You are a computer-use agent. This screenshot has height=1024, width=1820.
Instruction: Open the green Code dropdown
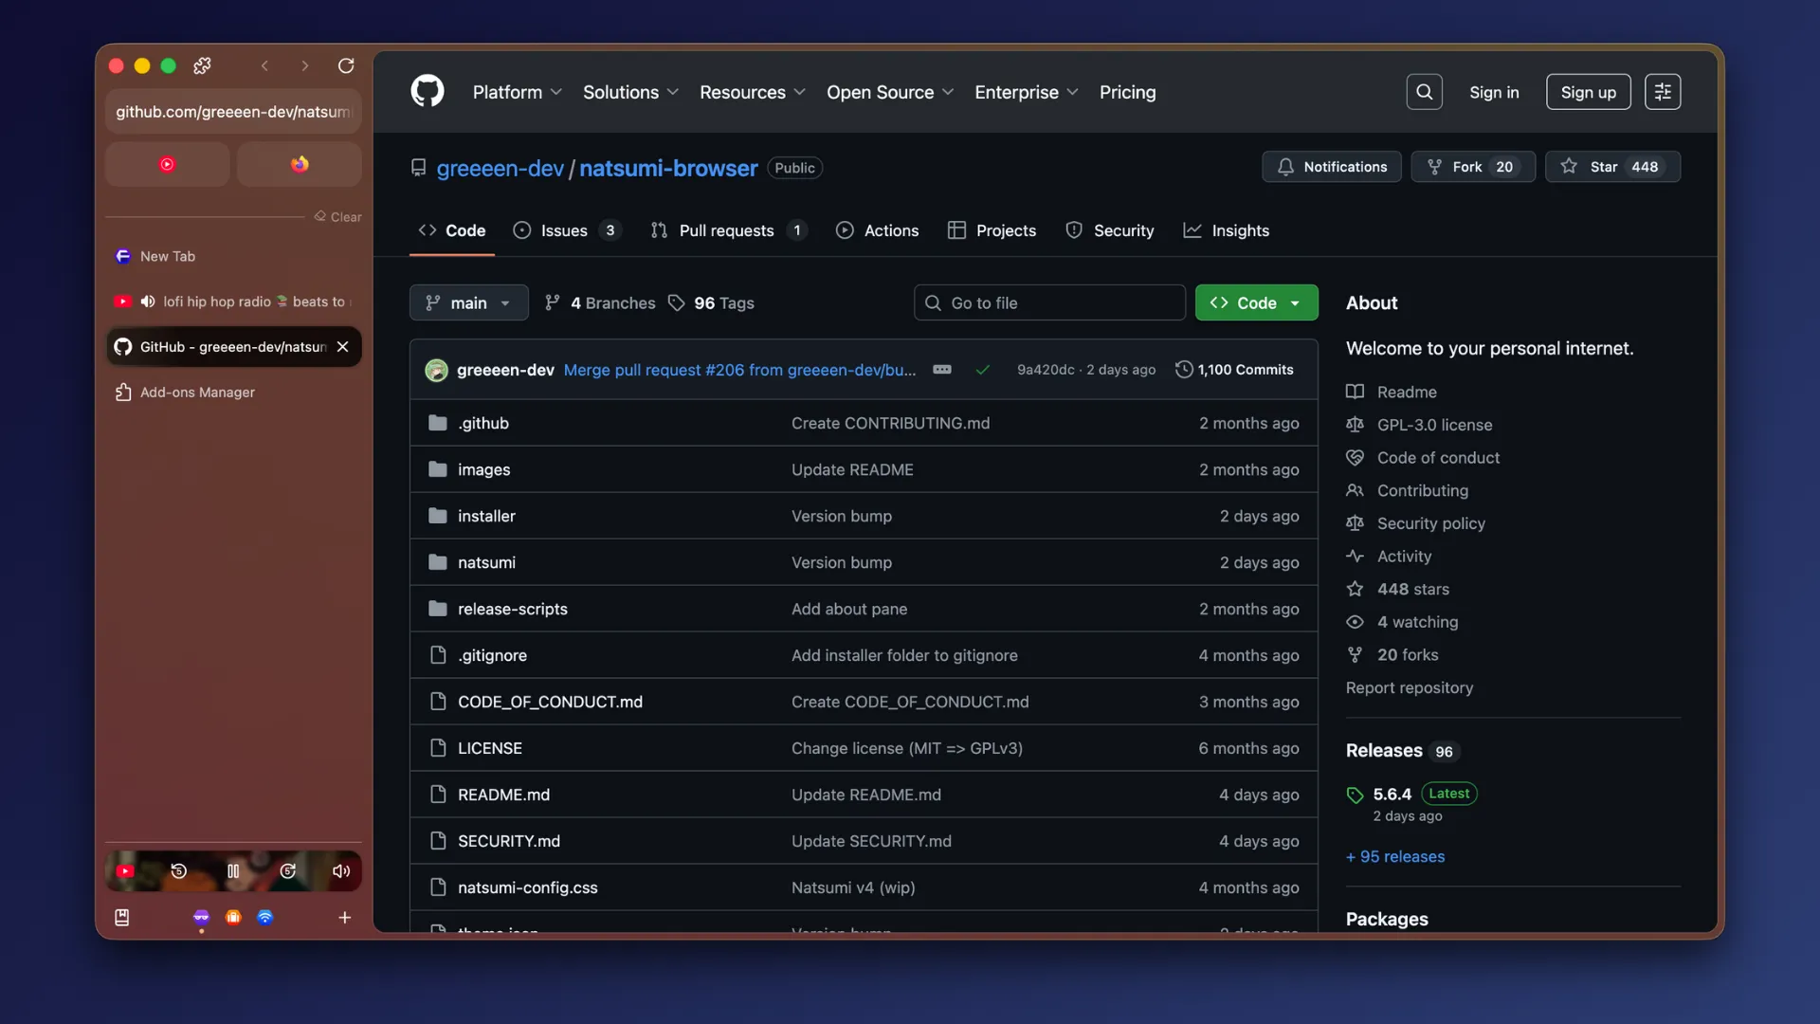coord(1256,302)
